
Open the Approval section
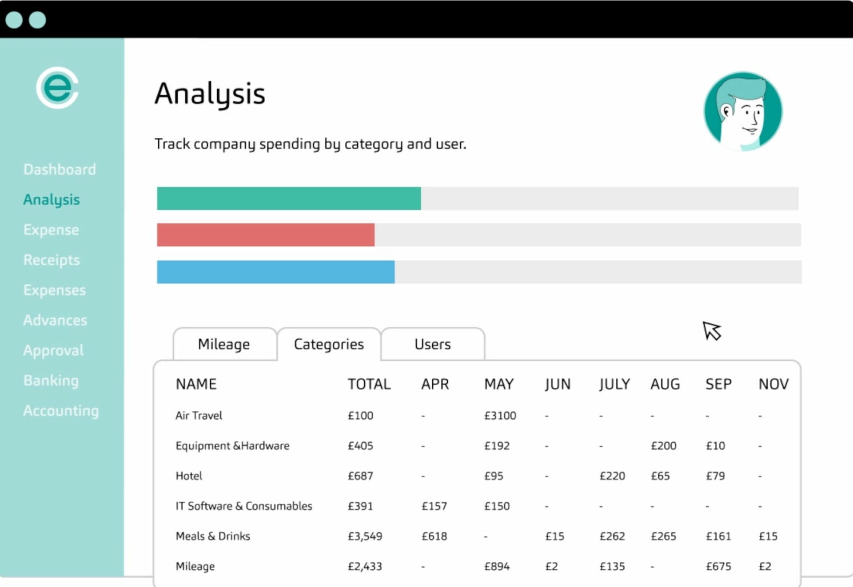[53, 350]
